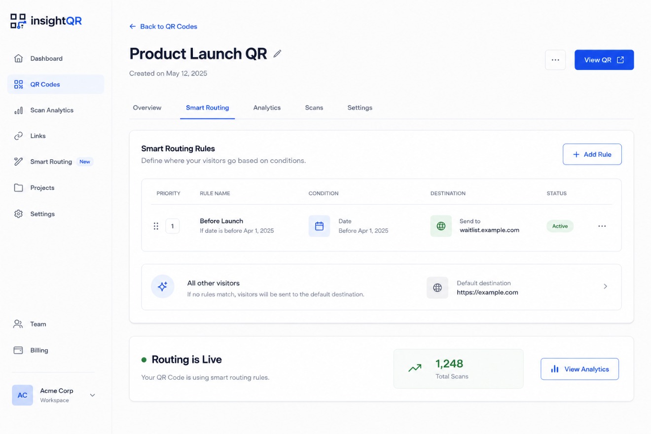
Task: Click the Billing card icon
Action: coord(18,350)
